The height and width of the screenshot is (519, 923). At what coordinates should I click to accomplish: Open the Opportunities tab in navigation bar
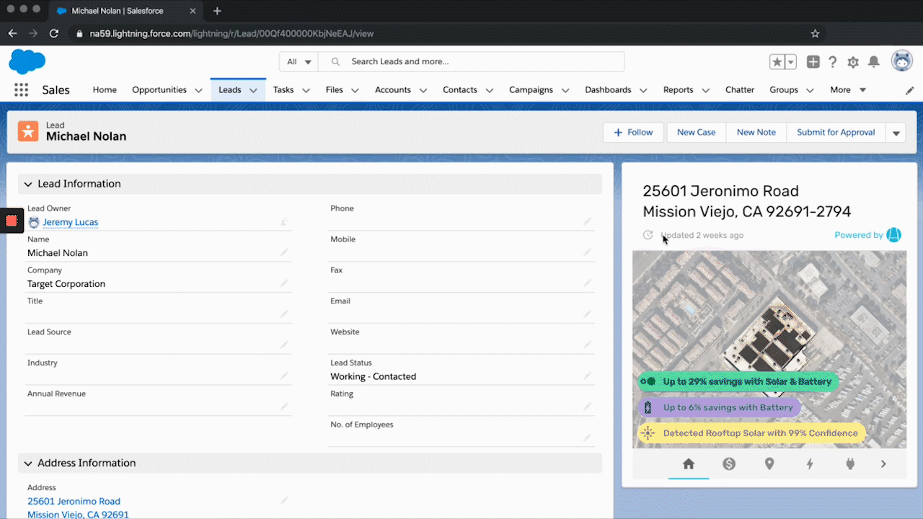click(x=159, y=90)
